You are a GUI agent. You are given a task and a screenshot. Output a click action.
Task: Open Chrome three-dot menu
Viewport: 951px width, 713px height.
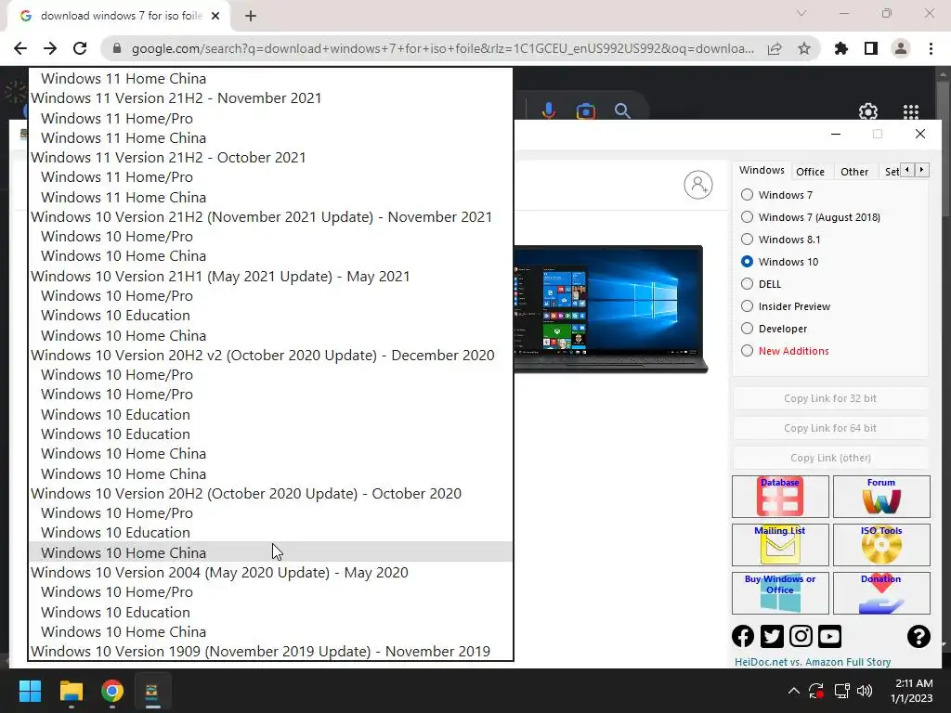(931, 48)
